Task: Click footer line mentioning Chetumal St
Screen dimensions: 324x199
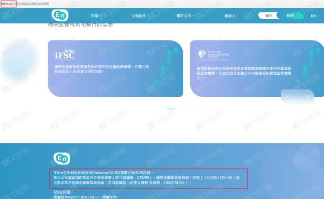Action: tap(103, 172)
